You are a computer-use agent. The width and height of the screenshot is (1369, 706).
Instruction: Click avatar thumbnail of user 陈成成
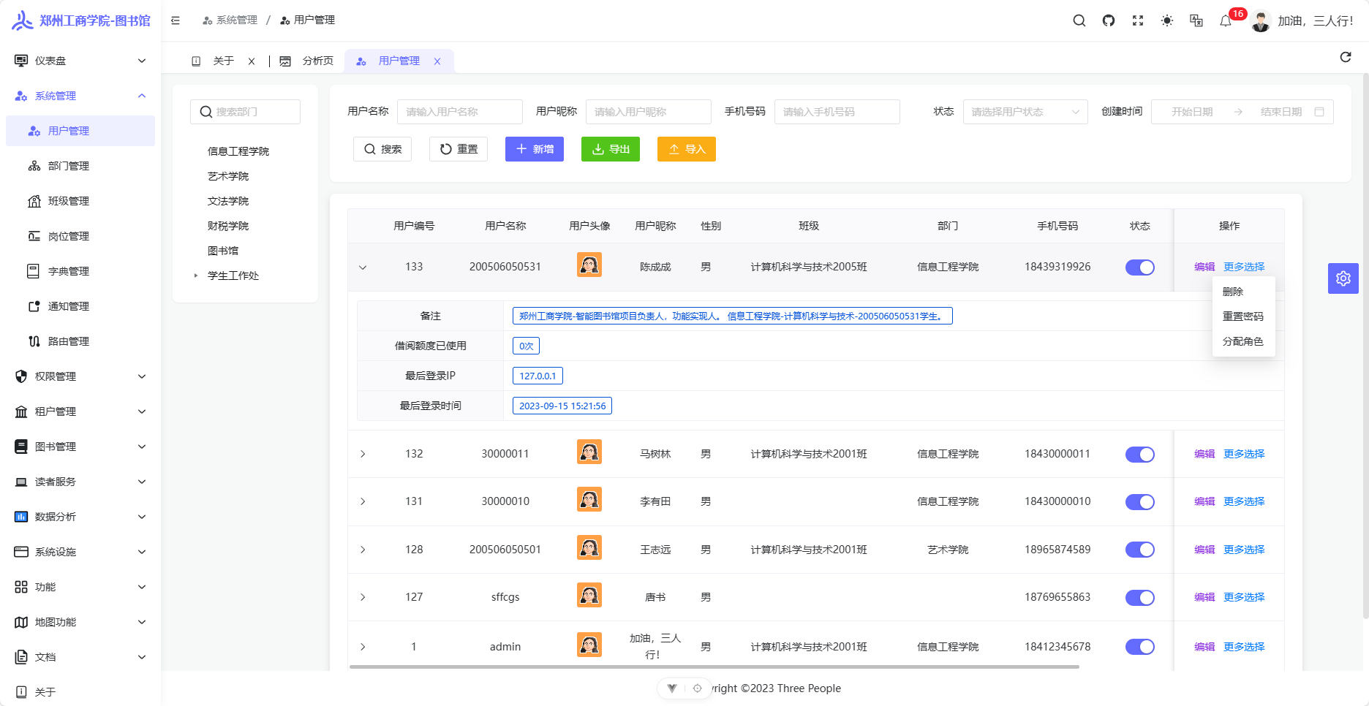pyautogui.click(x=589, y=265)
